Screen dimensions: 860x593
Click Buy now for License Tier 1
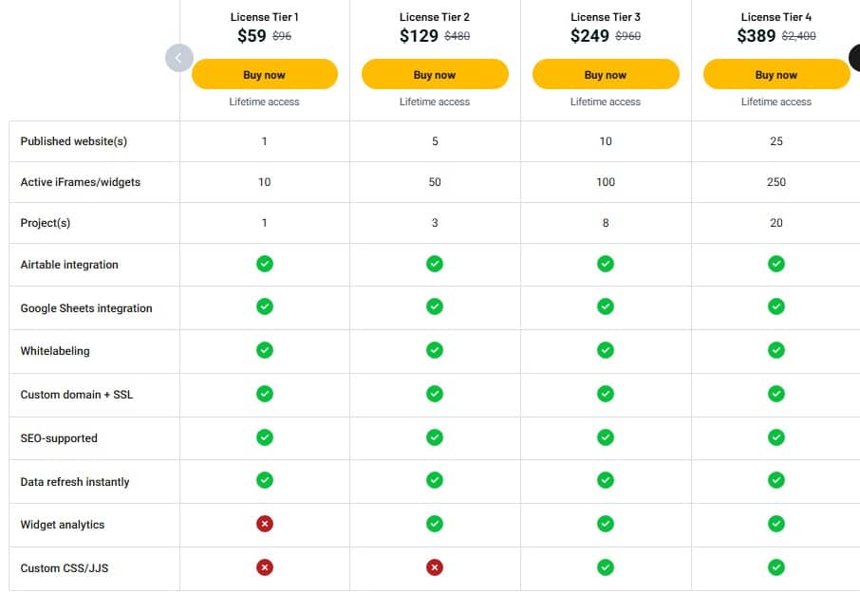tap(264, 74)
